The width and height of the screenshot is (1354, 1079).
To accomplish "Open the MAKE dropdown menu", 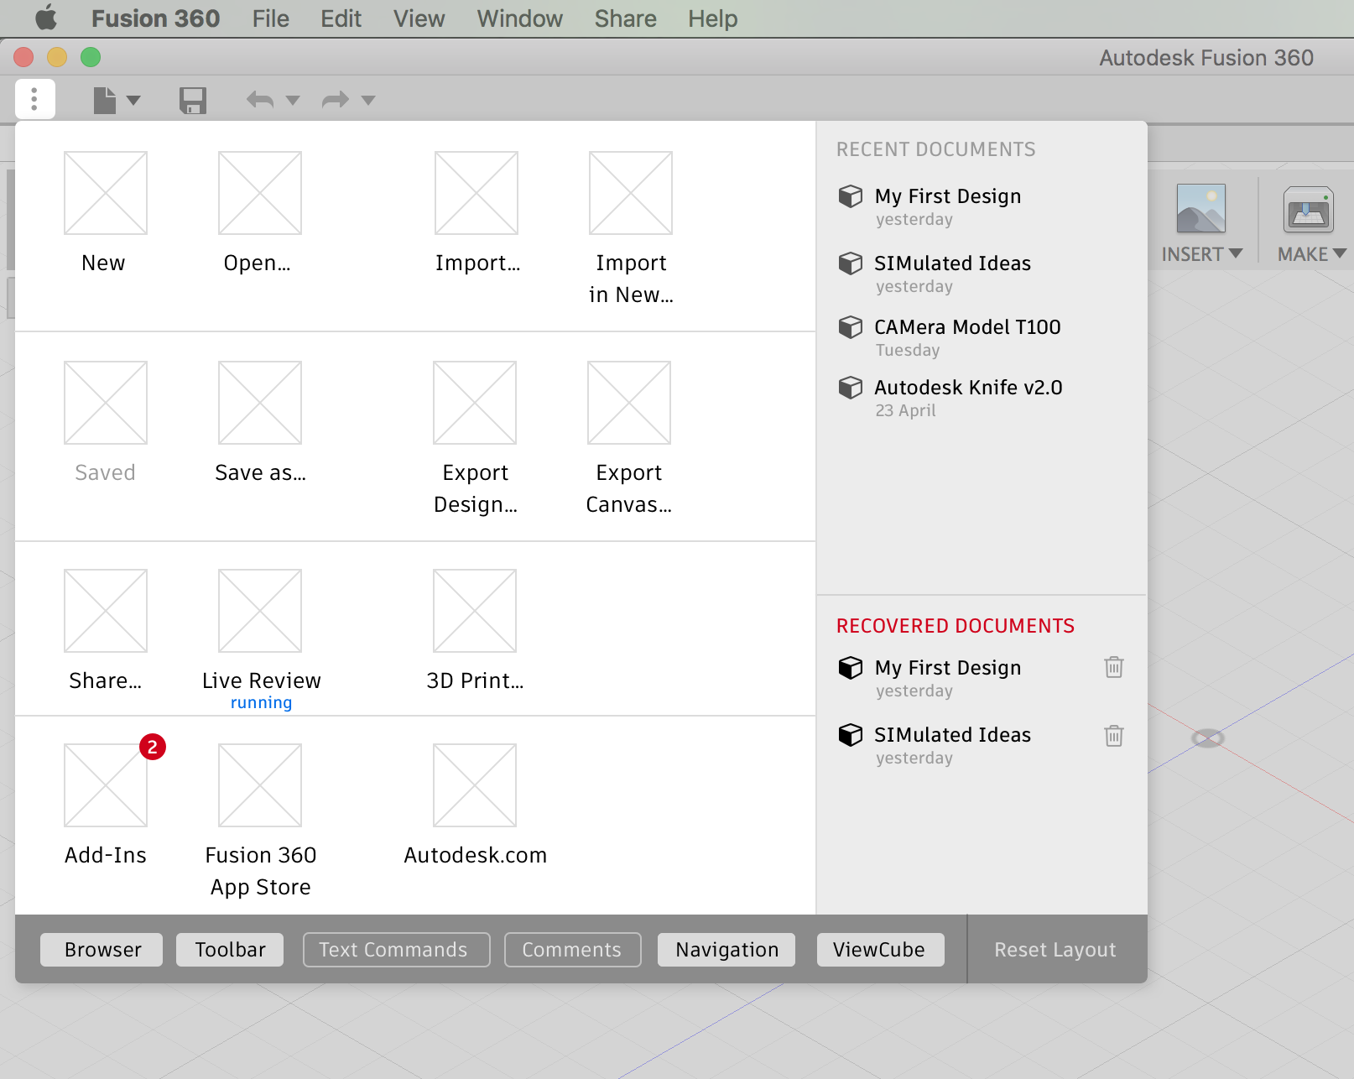I will coord(1311,254).
